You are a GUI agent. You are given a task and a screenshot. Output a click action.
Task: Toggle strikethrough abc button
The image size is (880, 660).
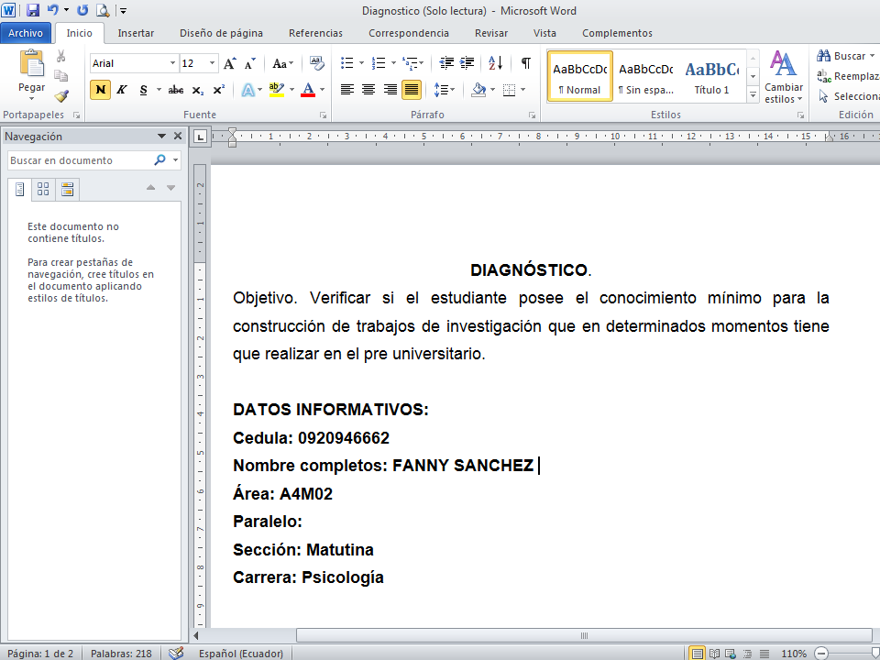click(176, 90)
